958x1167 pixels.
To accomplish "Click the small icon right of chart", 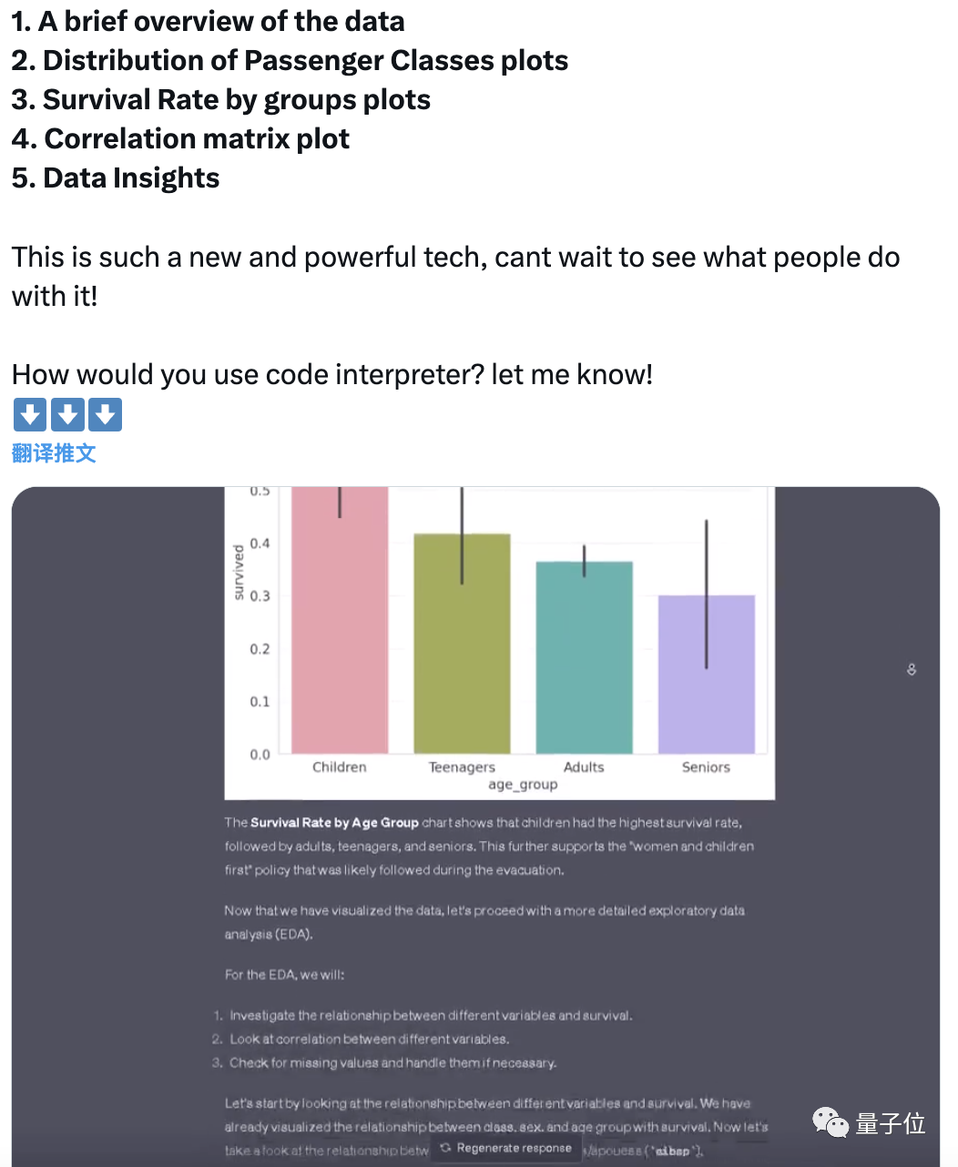I will 912,670.
